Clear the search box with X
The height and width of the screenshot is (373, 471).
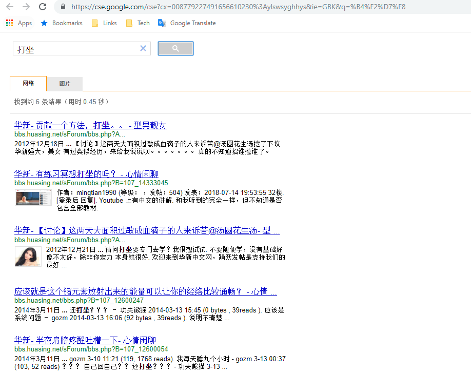pos(143,49)
